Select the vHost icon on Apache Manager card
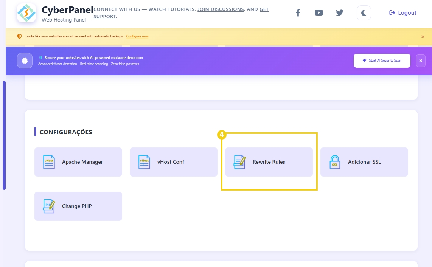432x267 pixels. click(48, 162)
